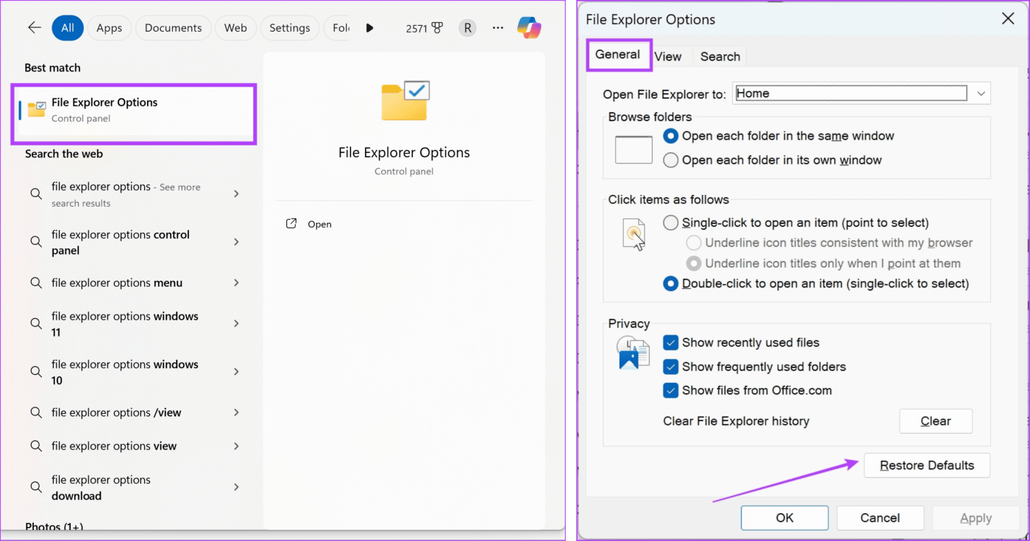Click search icon beside 'file explorer options /view'
The height and width of the screenshot is (541, 1030).
click(35, 412)
